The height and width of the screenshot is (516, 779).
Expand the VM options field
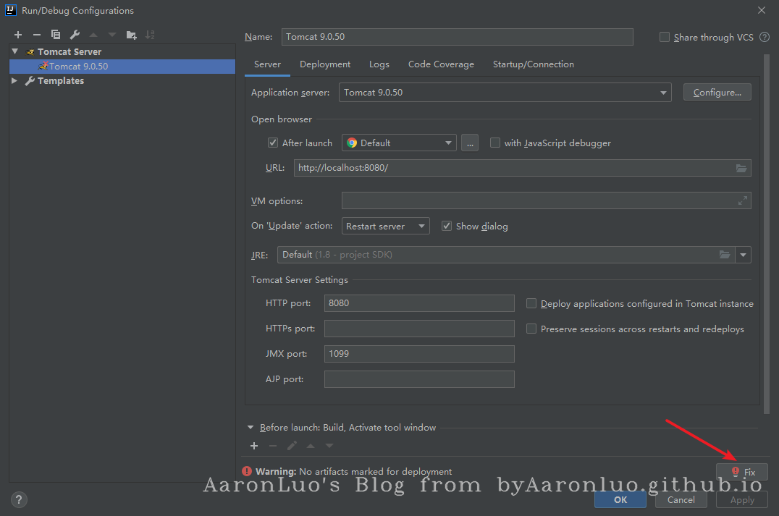point(742,201)
